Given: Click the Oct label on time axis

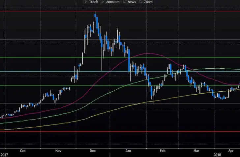Looking at the screenshot, I should pos(23,151).
